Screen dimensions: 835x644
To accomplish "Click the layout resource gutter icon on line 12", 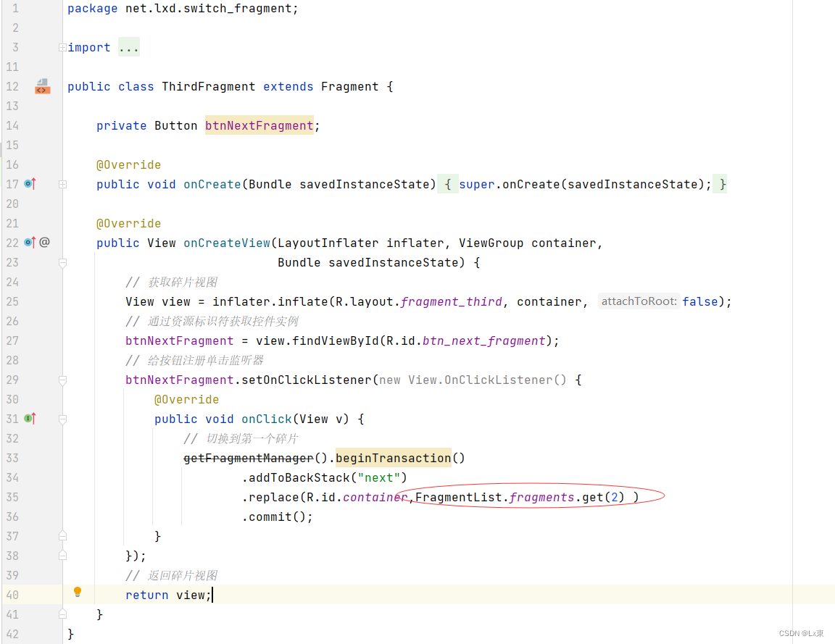I will click(42, 86).
